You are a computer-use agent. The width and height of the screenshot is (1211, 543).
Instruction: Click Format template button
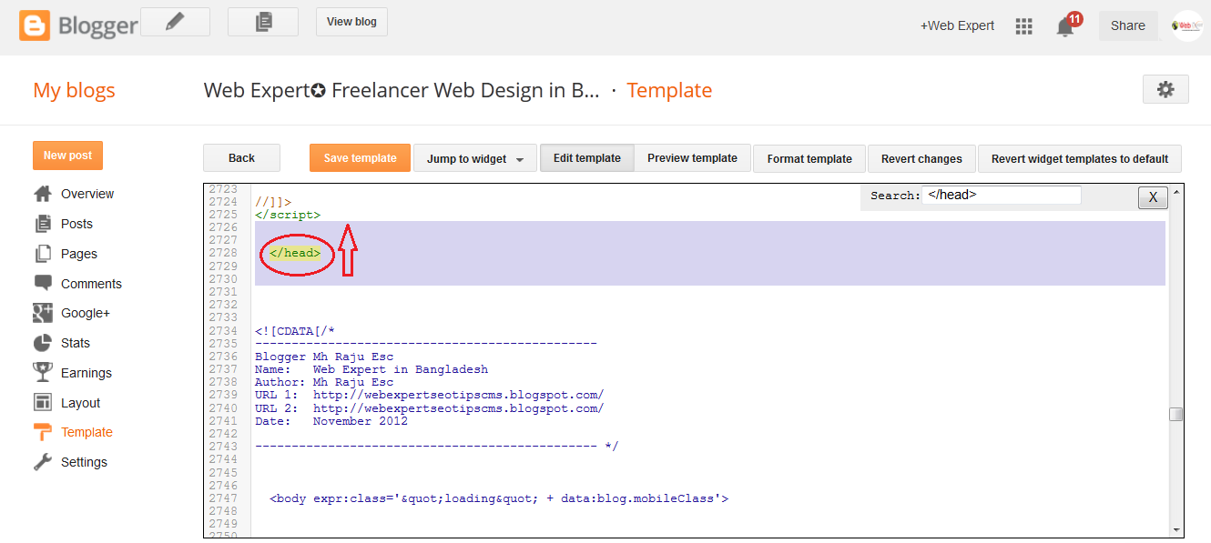[x=809, y=158]
